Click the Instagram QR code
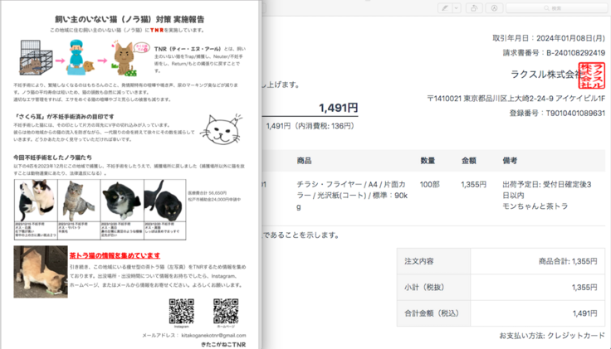This screenshot has height=349, width=611. point(181,311)
